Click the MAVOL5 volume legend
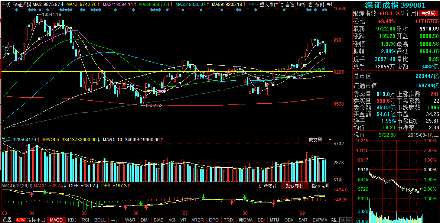440x223 pixels. coord(69,140)
